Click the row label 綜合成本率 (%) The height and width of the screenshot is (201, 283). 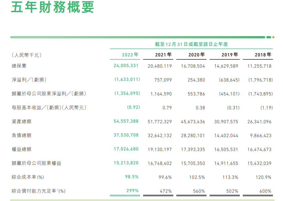point(28,177)
